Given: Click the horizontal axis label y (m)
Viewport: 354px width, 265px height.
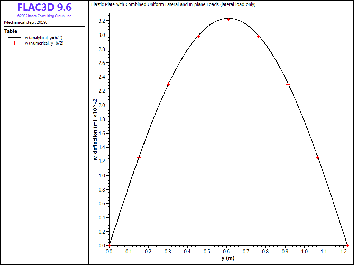Looking at the screenshot, I should pyautogui.click(x=228, y=258).
